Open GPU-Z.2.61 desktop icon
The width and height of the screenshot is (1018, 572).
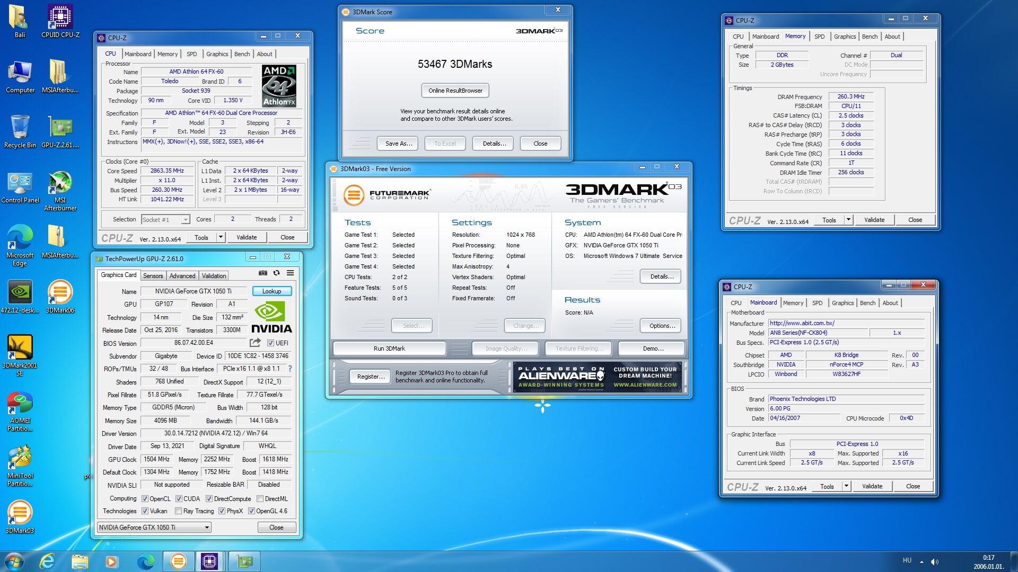[60, 132]
